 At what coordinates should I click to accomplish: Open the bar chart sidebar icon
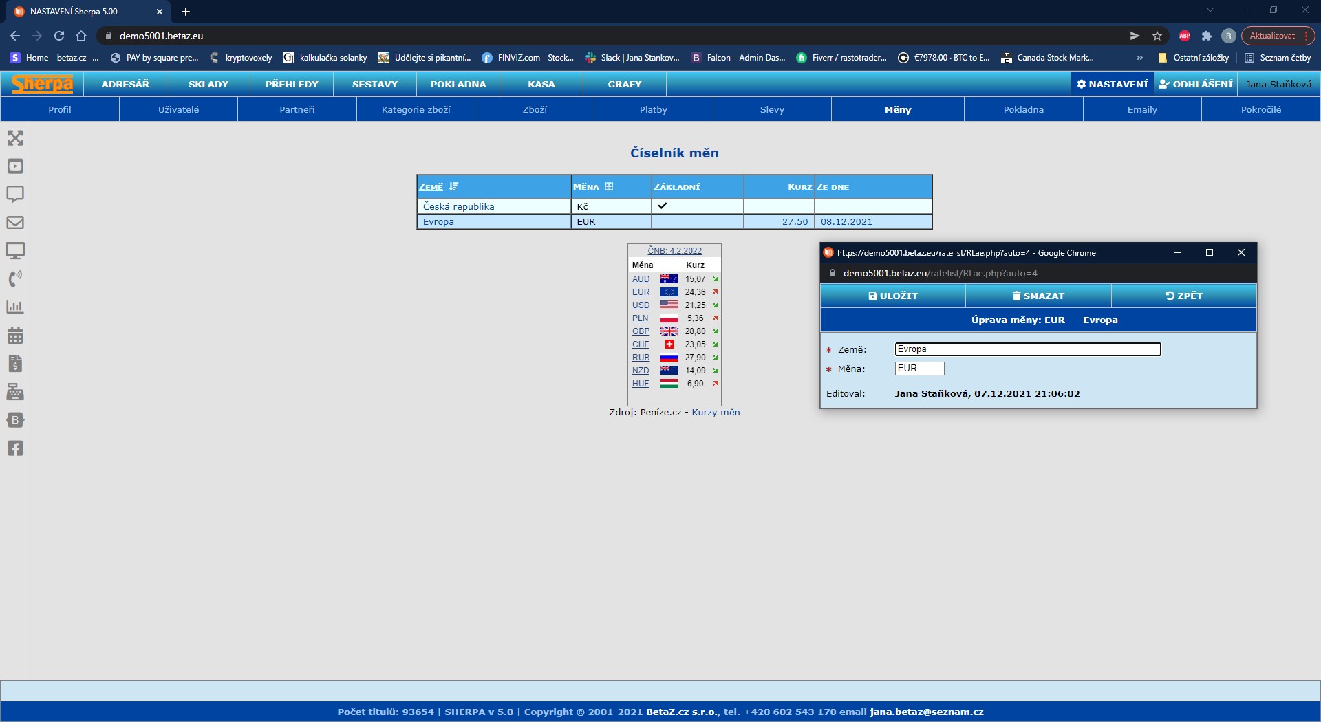tap(15, 307)
